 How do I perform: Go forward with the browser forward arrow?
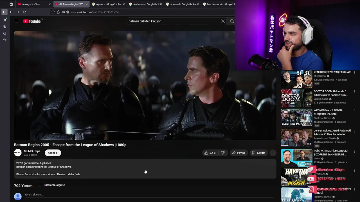pos(18,12)
